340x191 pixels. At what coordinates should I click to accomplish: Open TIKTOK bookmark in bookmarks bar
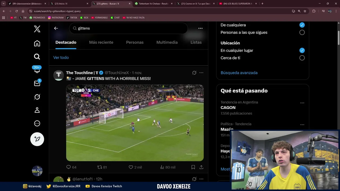pos(72,18)
